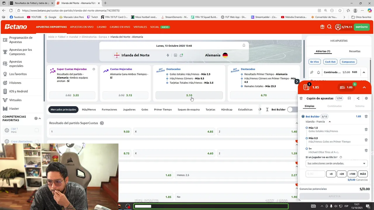Open iOS y Android sidebar item
The width and height of the screenshot is (374, 210).
(x=18, y=91)
